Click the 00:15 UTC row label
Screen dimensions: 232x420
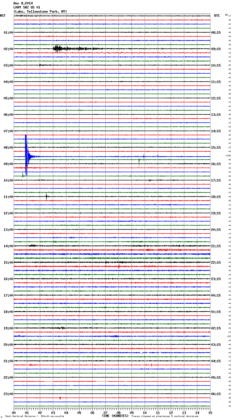[216, 295]
